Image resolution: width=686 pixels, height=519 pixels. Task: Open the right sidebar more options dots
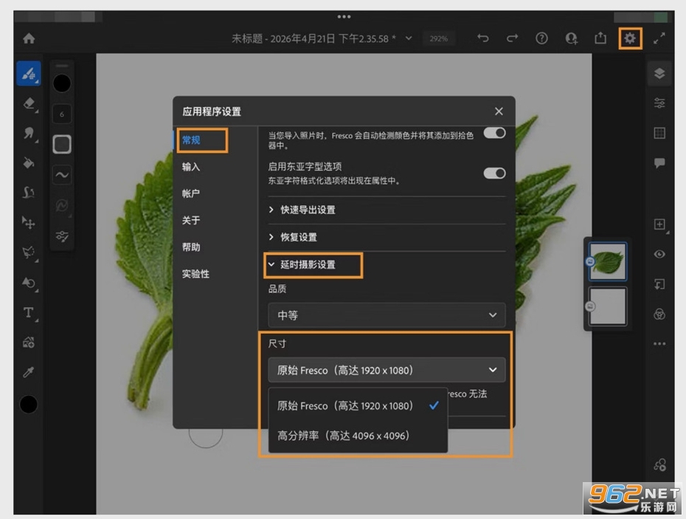(659, 344)
